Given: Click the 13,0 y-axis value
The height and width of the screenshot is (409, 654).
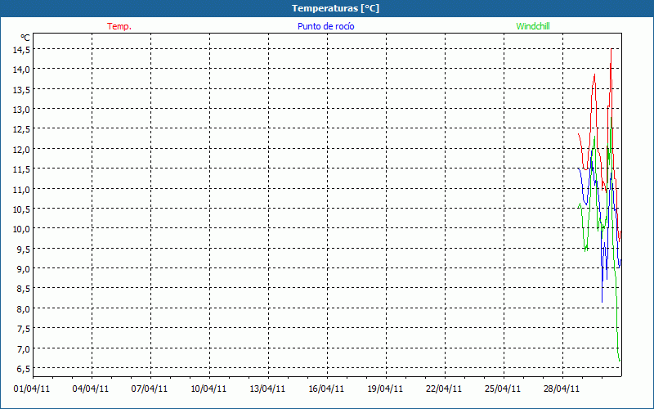Looking at the screenshot, I should coord(21,110).
